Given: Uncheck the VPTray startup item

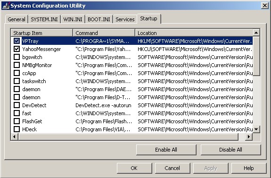Looking at the screenshot, I should click(x=16, y=41).
